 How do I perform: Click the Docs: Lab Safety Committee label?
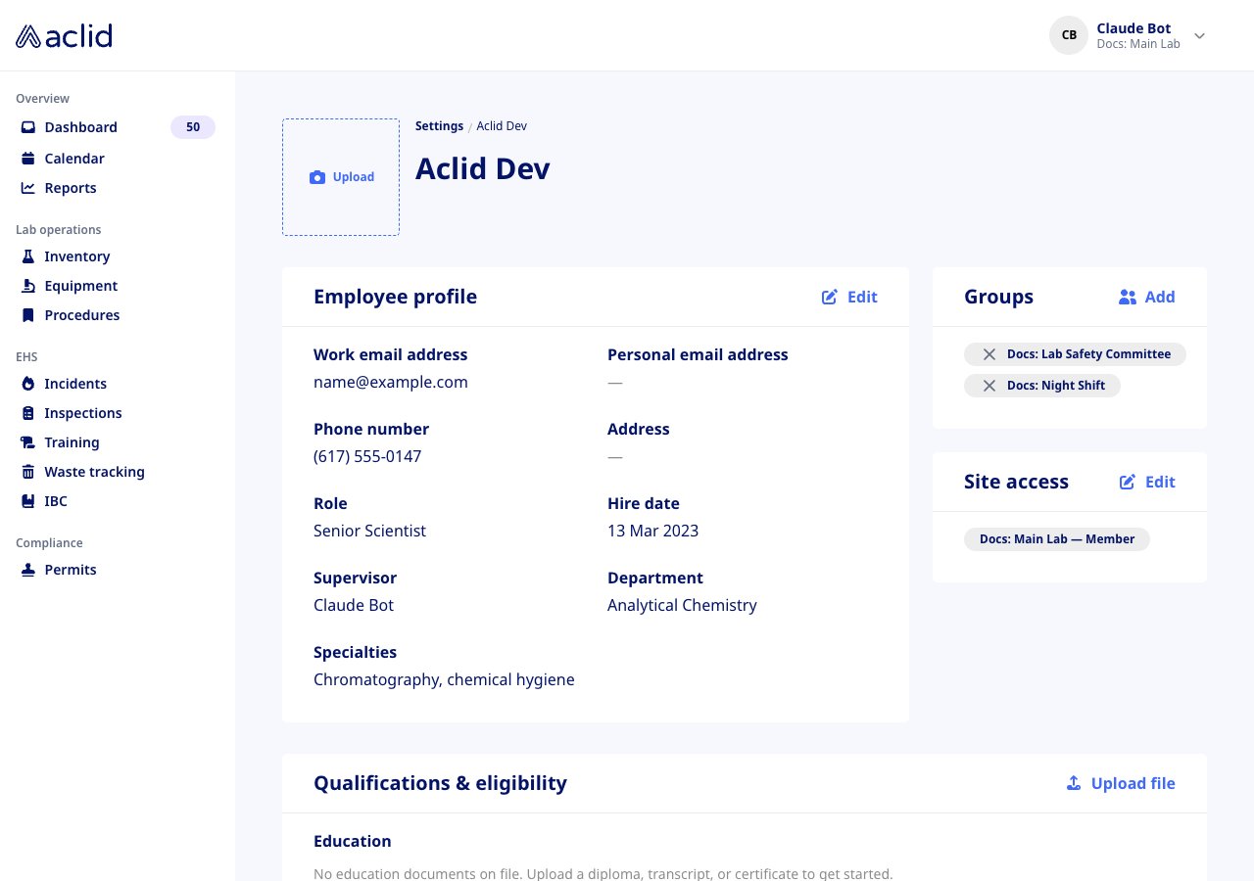click(x=1088, y=354)
